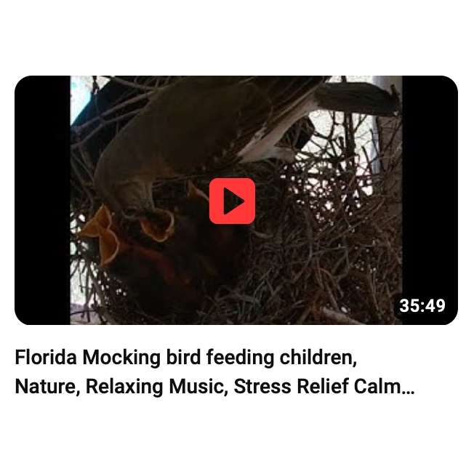The image size is (474, 474).
Task: Click the bird's tail feathers in thumbnail
Action: (x=354, y=98)
